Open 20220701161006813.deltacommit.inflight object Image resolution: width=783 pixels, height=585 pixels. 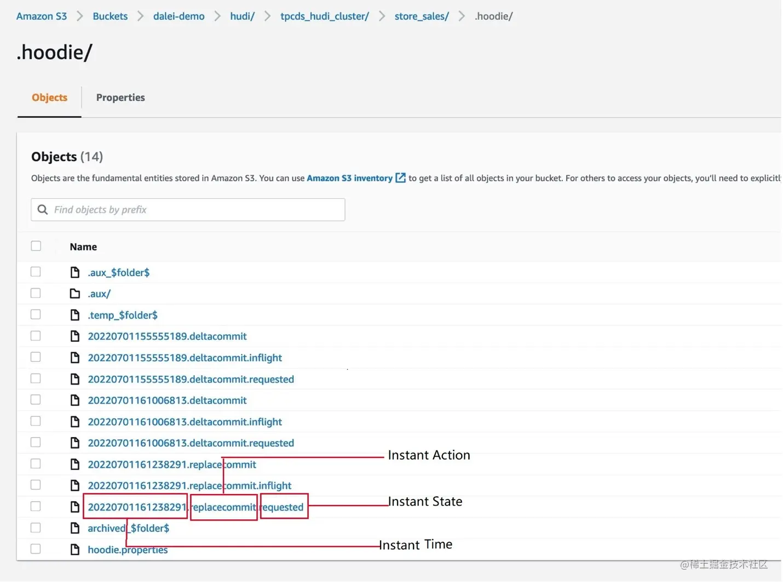(185, 422)
